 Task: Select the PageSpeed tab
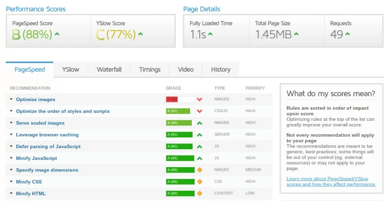(29, 69)
